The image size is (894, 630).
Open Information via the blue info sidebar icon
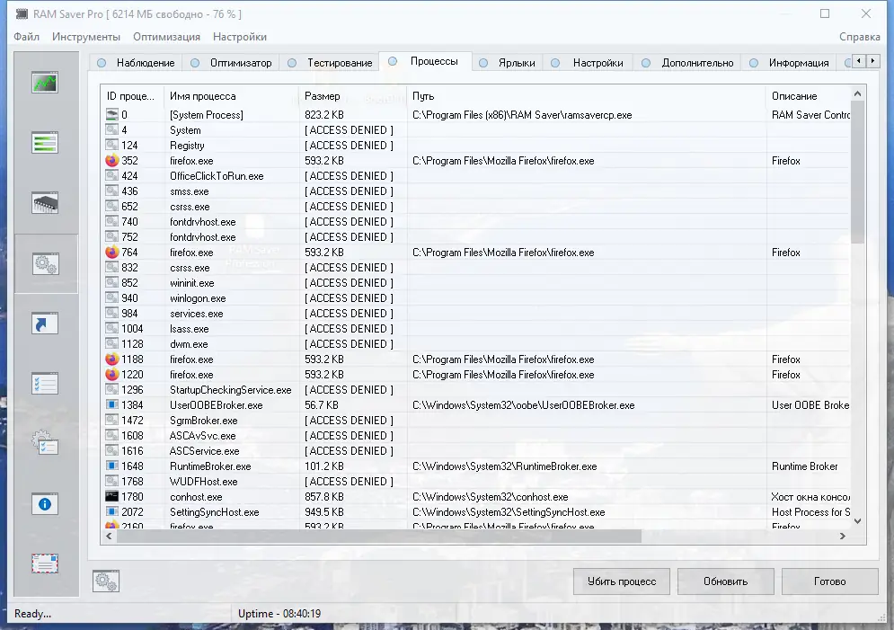pos(45,503)
